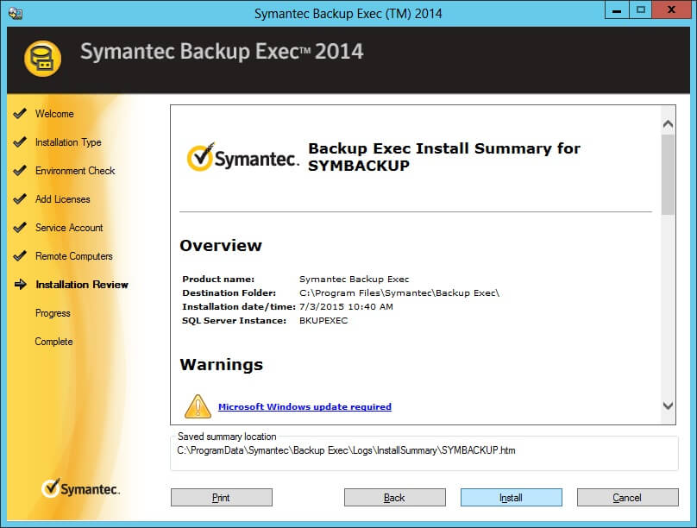The image size is (697, 528).
Task: Select the Welcome step
Action: click(x=54, y=114)
